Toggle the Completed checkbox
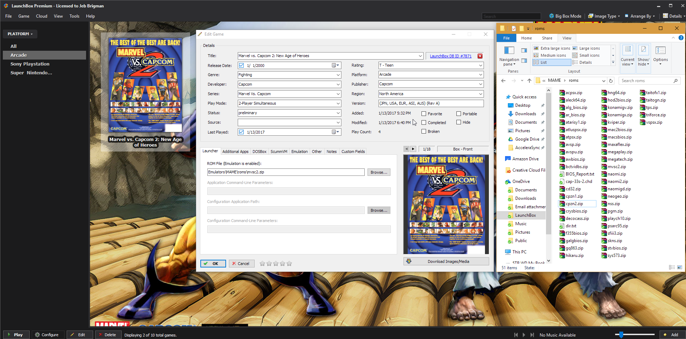Viewport: 686px width, 339px height. tap(424, 123)
